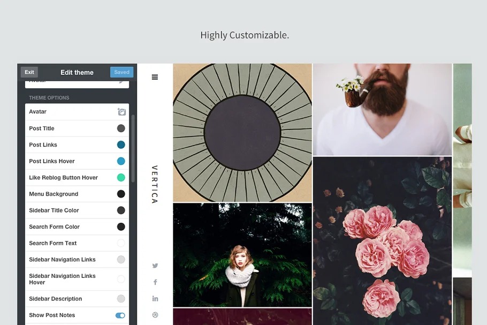Open the bearded man with pipe photo

(382, 110)
